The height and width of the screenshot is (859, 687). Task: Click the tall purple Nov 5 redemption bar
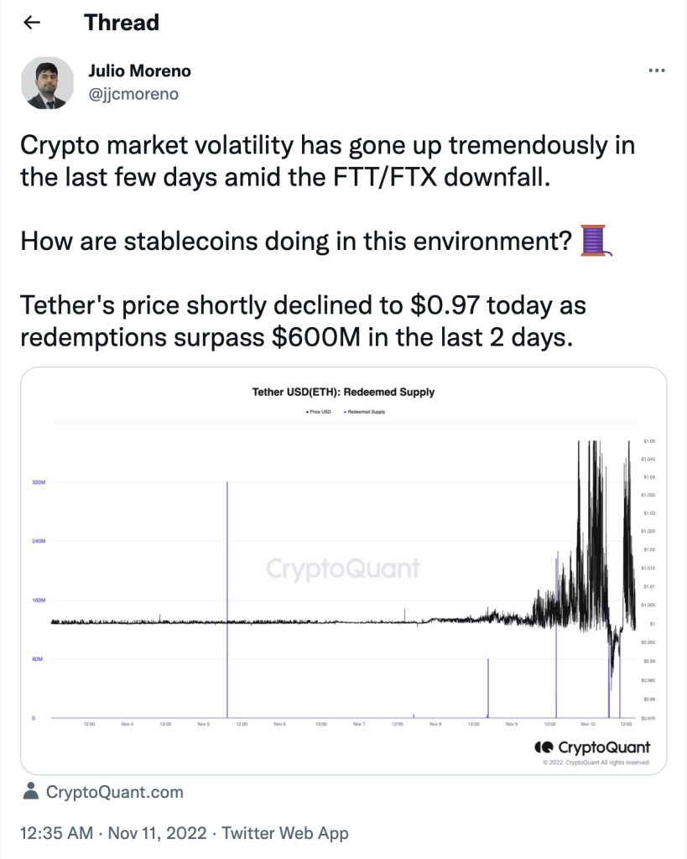click(227, 600)
